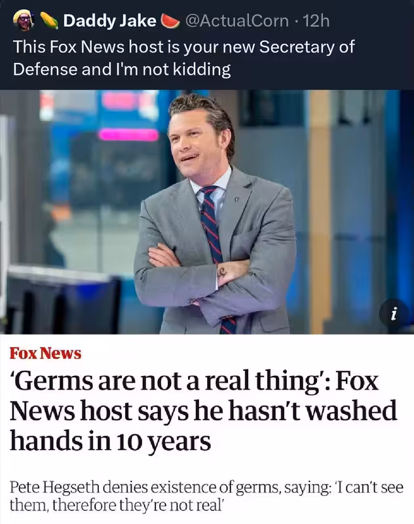This screenshot has height=524, width=414.
Task: Click the 12h timestamp
Action: (x=316, y=21)
